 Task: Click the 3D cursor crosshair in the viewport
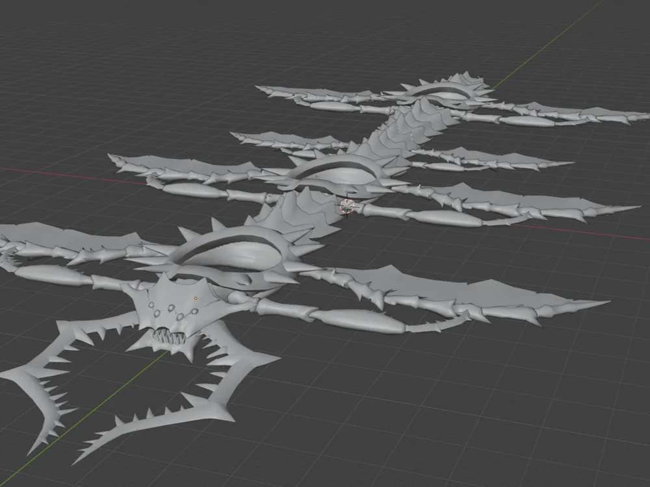[347, 206]
